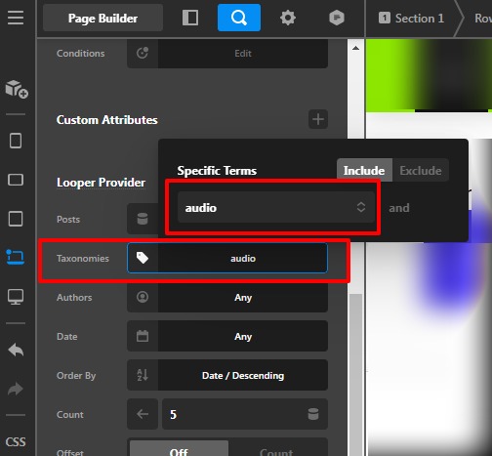Open the CSS editor
492x456 pixels.
16,441
